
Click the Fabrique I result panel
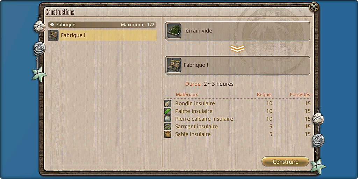pyautogui.click(x=238, y=65)
